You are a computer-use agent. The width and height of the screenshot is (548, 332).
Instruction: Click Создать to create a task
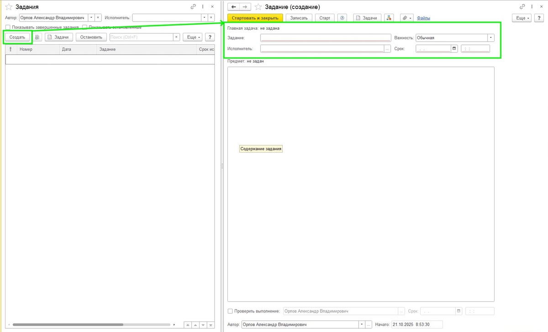tap(18, 37)
